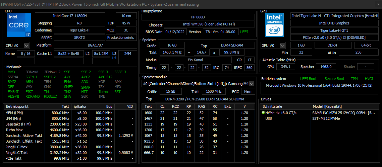Click the Tiger Lake-H codename field
382x167 pixels.
79,30
